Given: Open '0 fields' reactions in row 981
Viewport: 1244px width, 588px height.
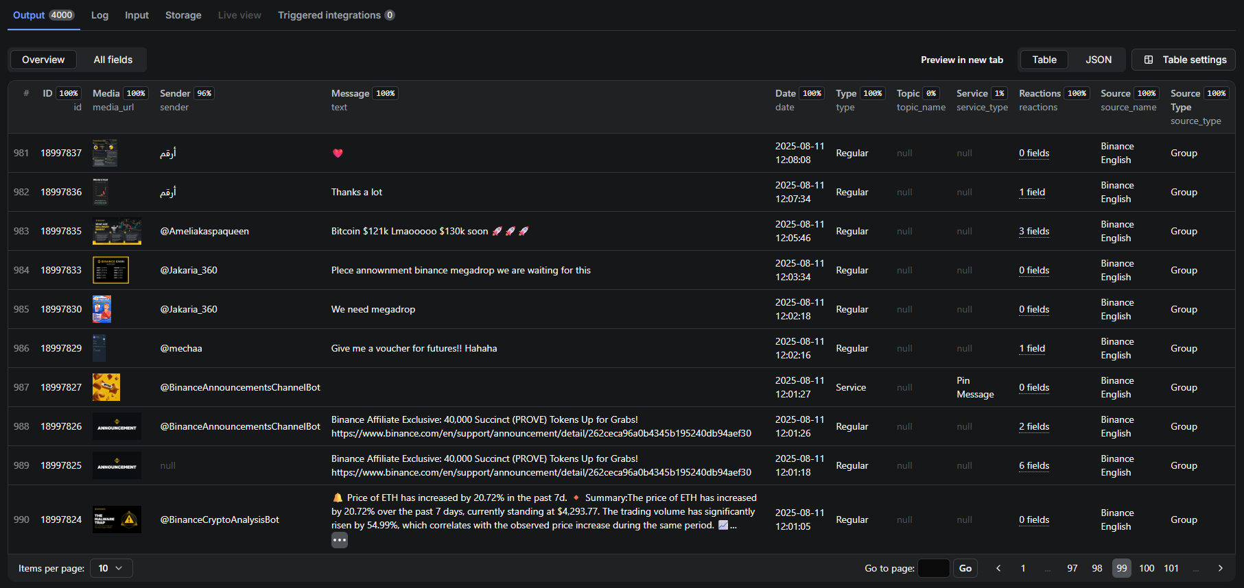Looking at the screenshot, I should (1034, 153).
